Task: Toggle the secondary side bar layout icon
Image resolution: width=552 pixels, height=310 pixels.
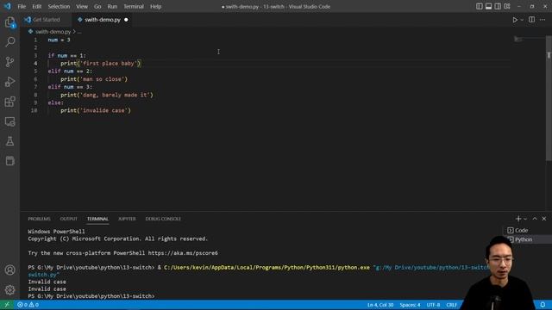Action: click(x=498, y=6)
